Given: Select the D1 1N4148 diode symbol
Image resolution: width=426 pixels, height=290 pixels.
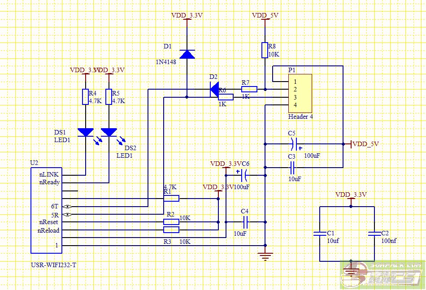Looking at the screenshot, I should coord(187,54).
